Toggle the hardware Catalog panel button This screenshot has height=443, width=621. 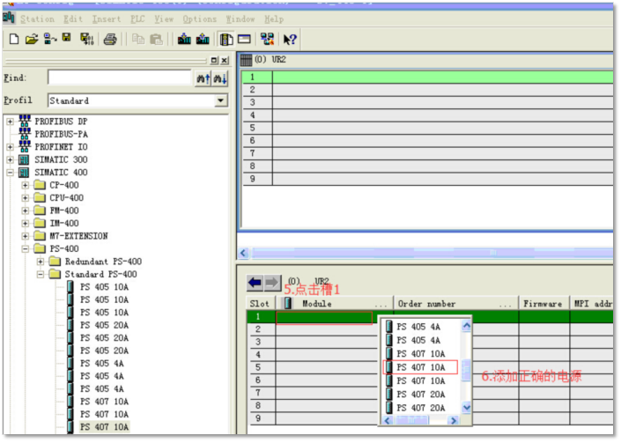point(226,39)
